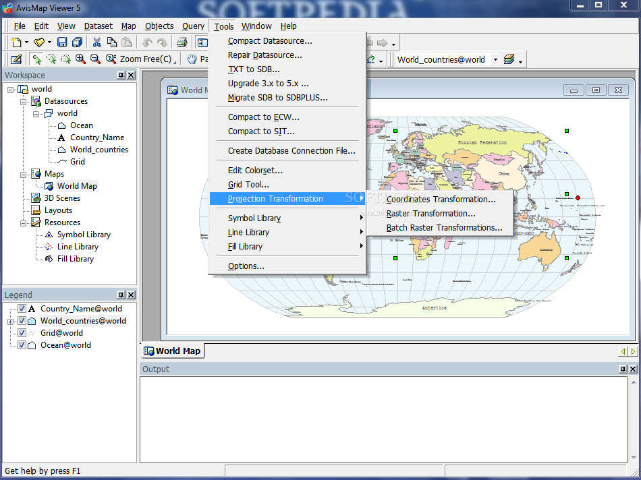641x480 pixels.
Task: Click Output panel scrollbar up arrow
Action: tap(633, 382)
